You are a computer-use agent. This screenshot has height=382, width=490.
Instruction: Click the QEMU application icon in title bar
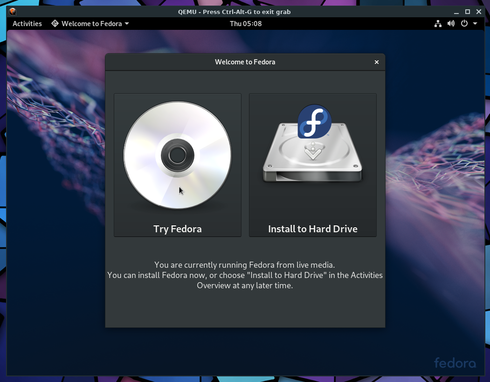13,12
